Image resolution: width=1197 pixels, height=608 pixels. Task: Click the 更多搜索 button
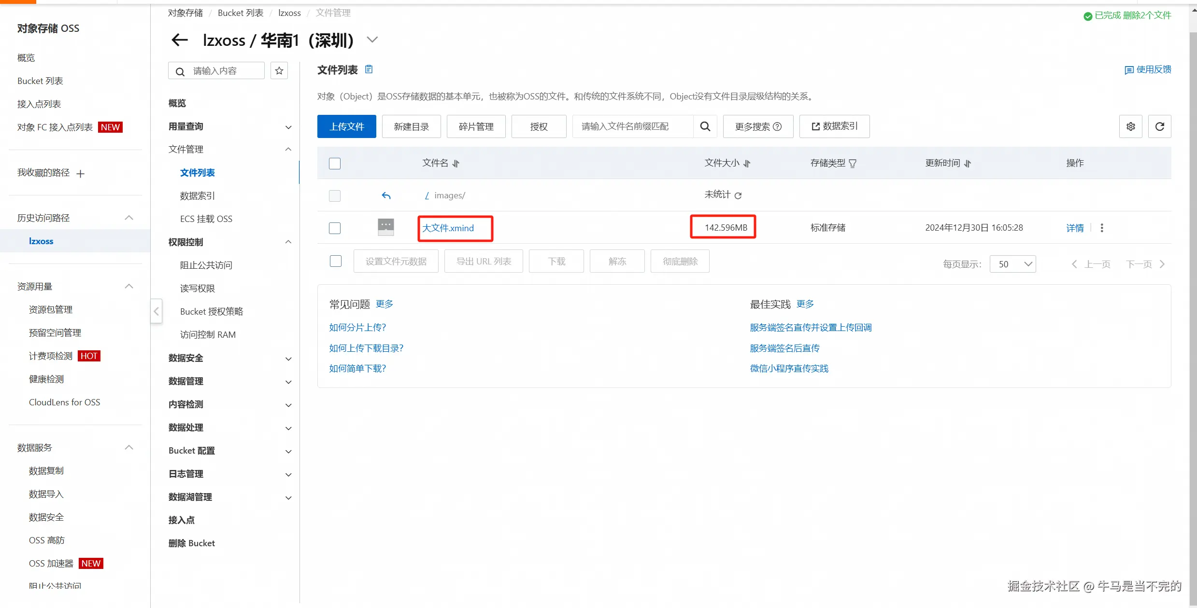758,126
